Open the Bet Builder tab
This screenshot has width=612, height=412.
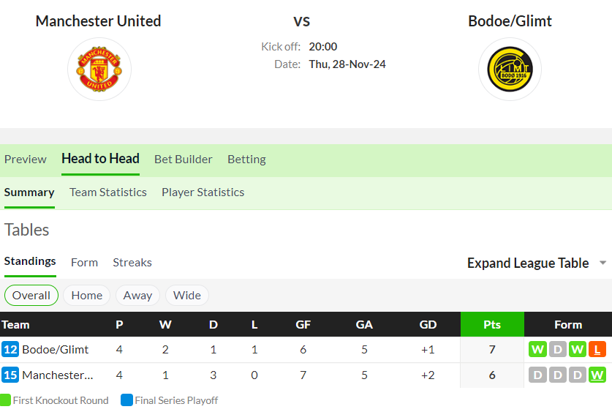pos(183,160)
